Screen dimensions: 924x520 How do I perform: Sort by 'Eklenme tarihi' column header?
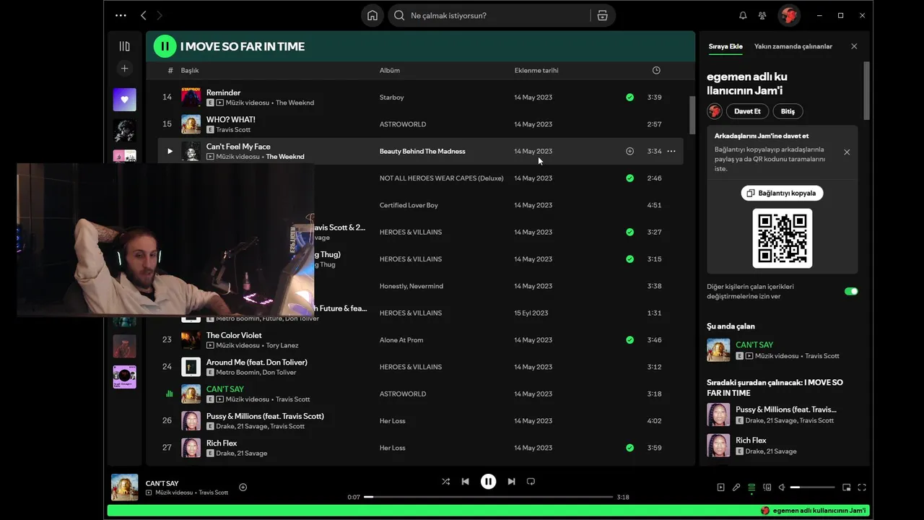pyautogui.click(x=536, y=71)
